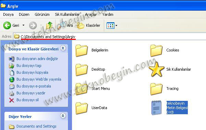
Task: Go up one folder level icon
Action: tap(49, 25)
